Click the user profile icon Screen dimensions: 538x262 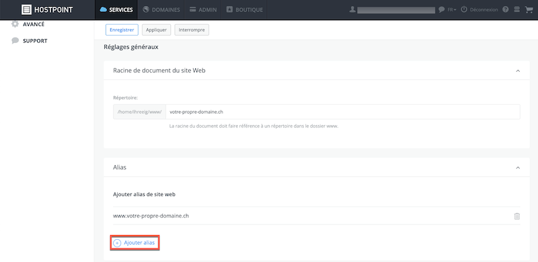(x=352, y=9)
